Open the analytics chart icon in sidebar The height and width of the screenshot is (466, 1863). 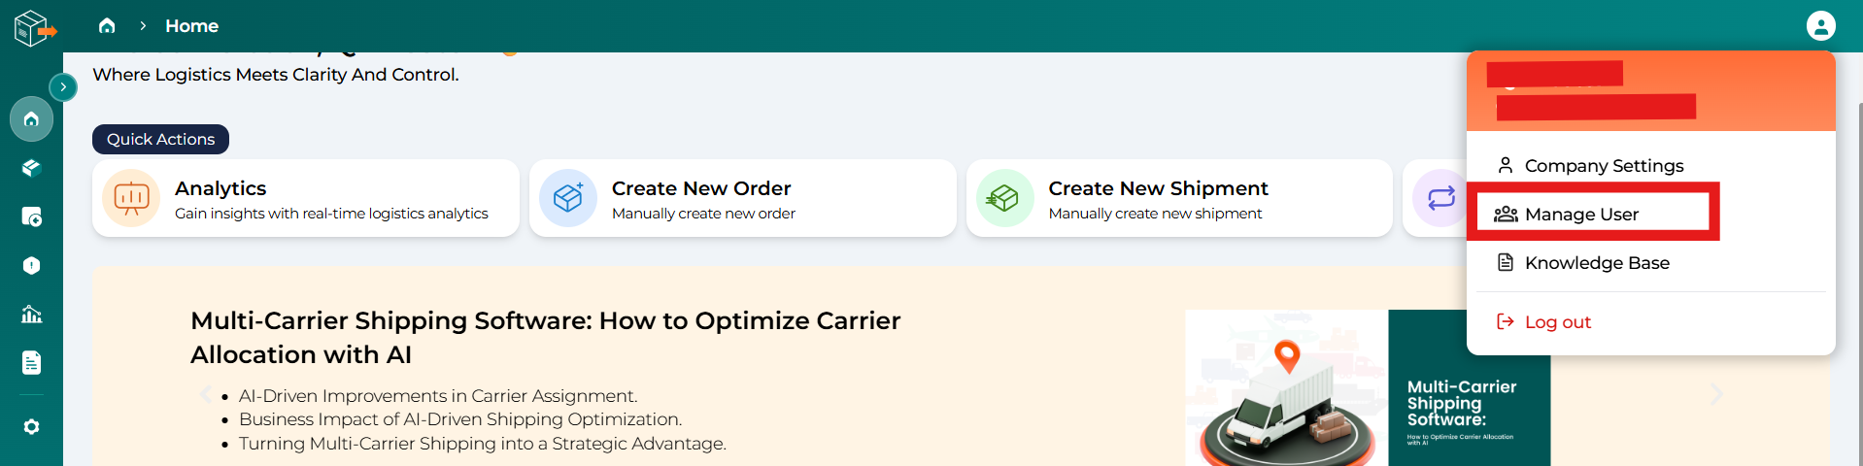31,314
